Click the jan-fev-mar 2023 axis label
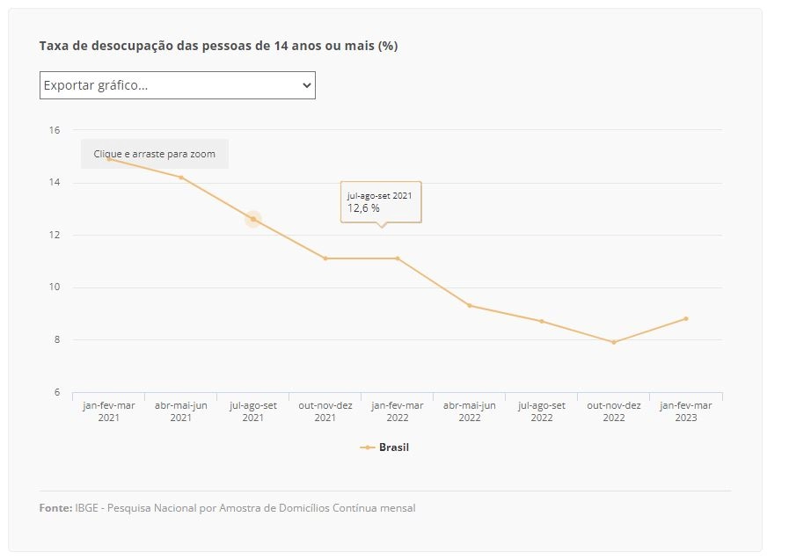 point(686,411)
